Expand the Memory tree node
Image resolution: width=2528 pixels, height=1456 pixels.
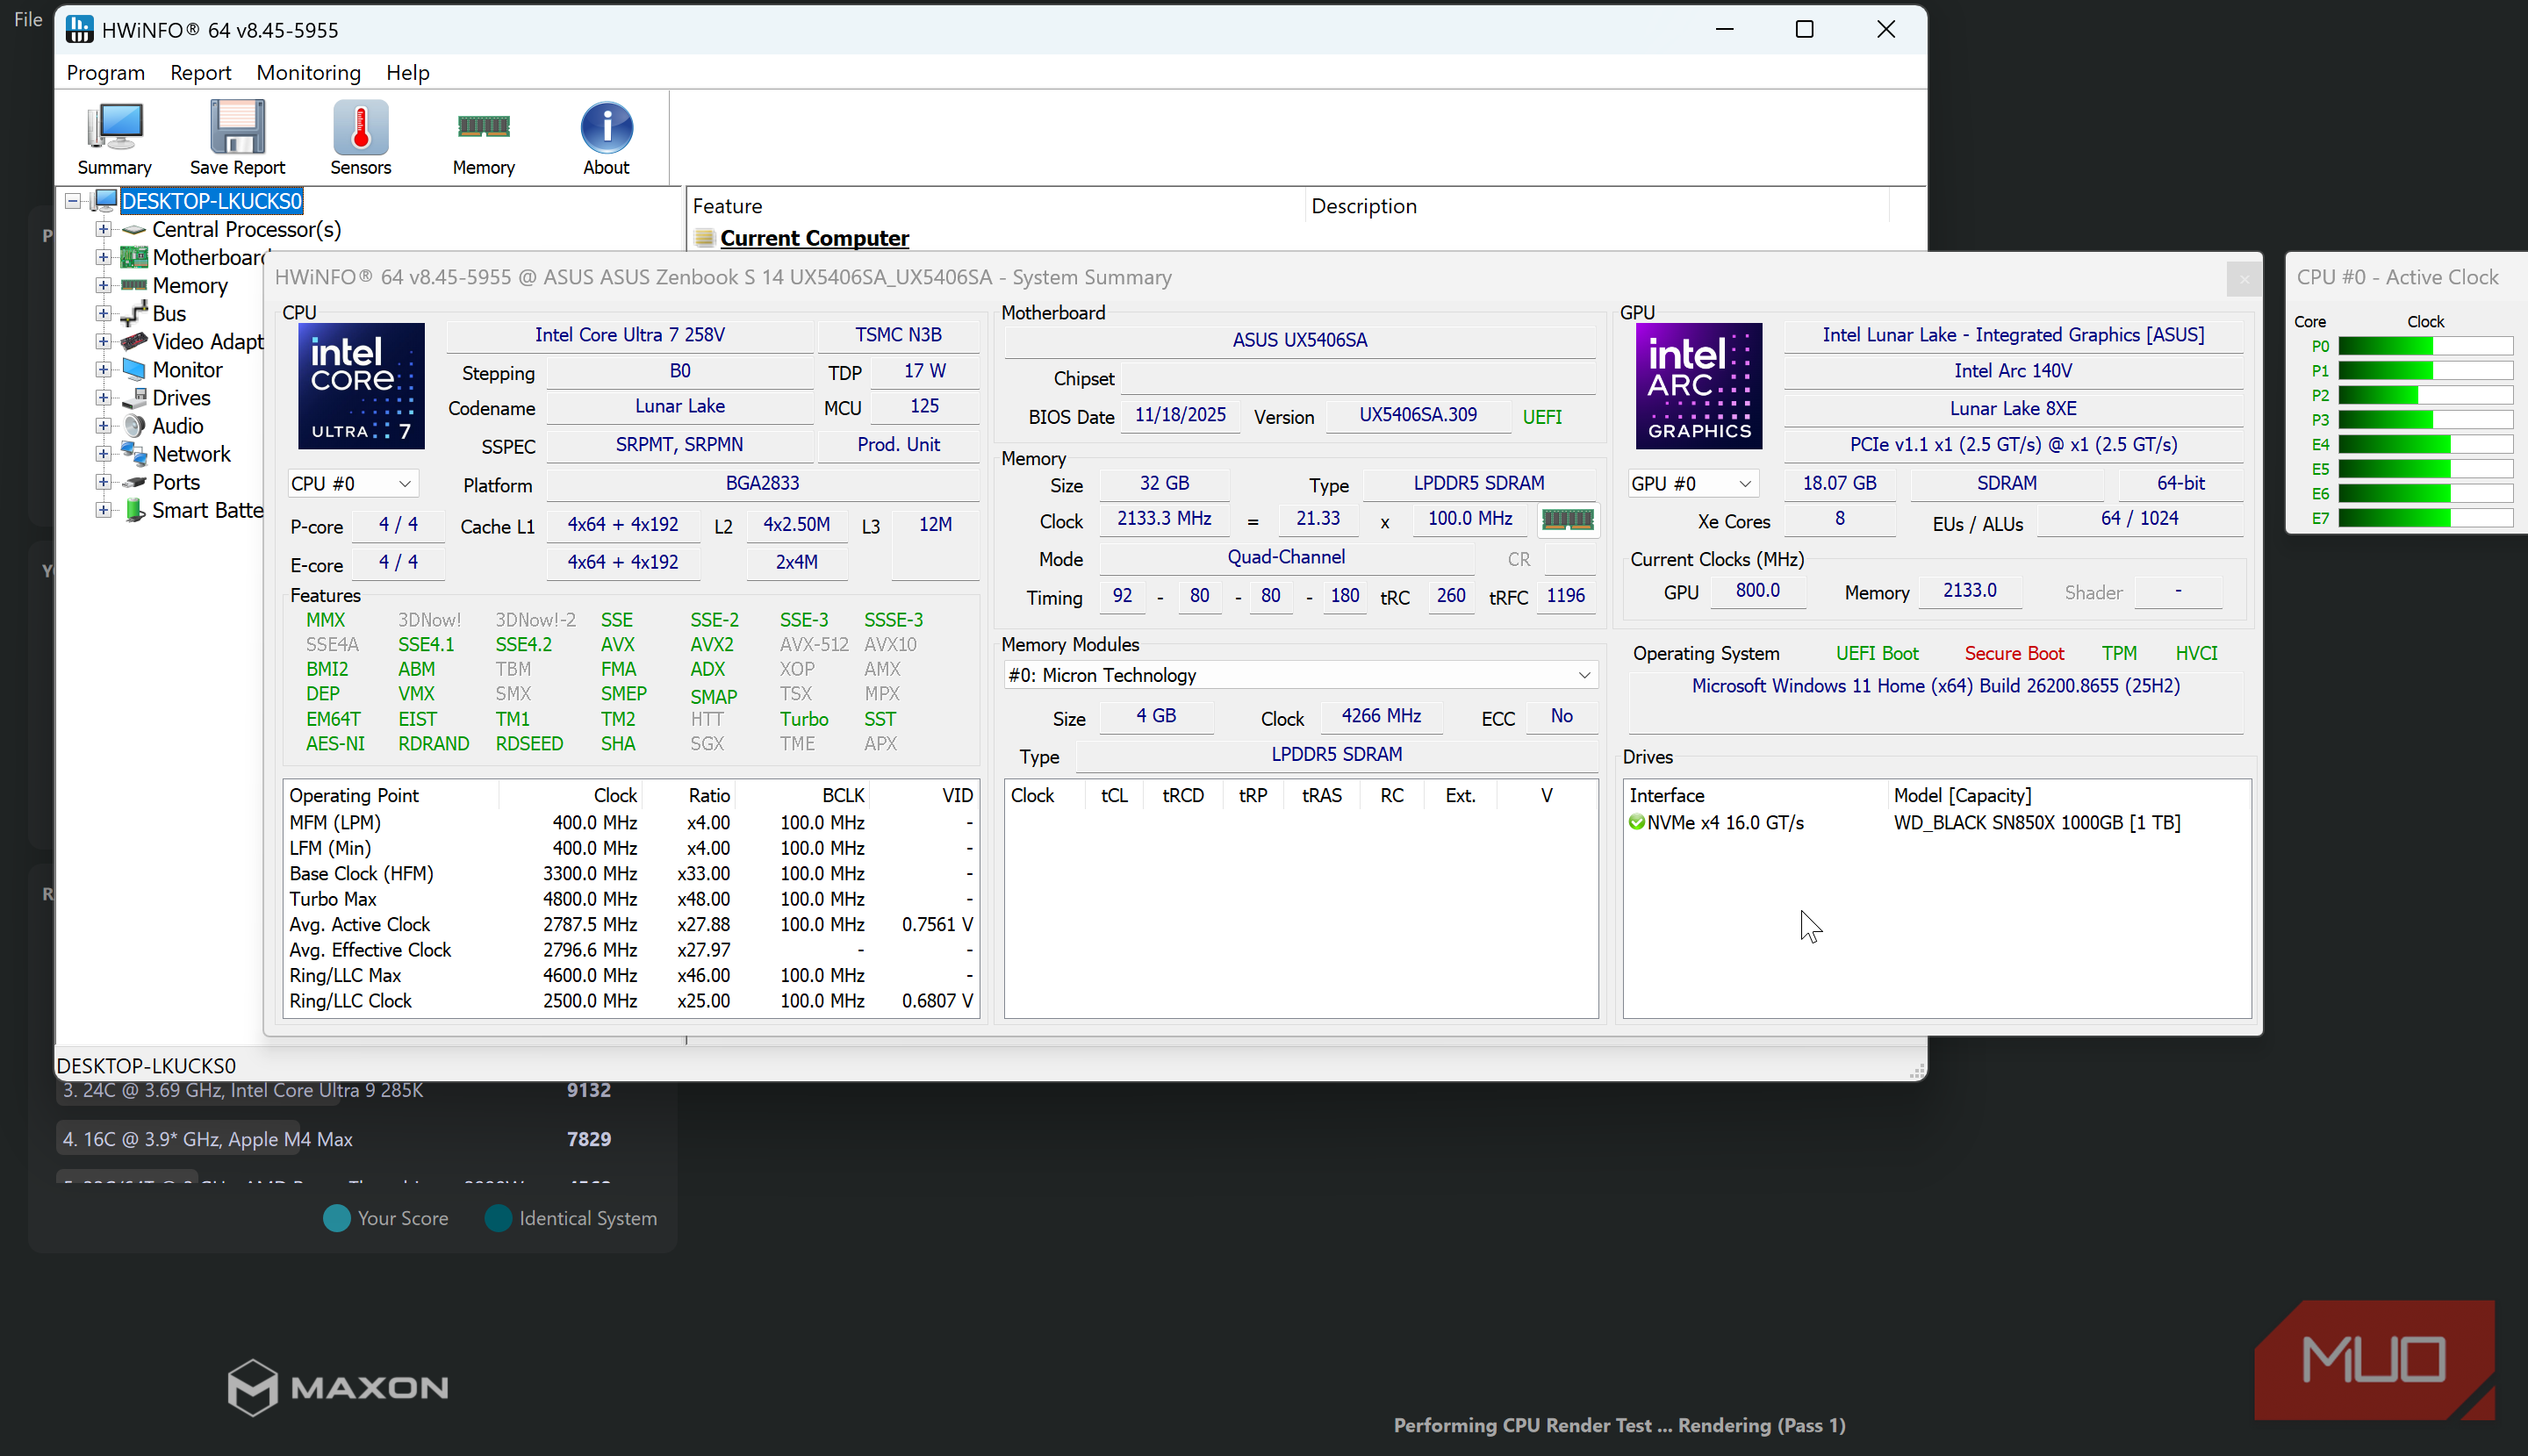click(x=103, y=285)
